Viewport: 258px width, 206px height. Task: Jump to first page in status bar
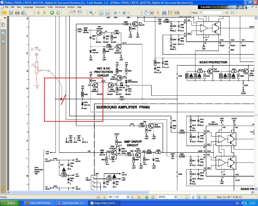pyautogui.click(x=99, y=197)
